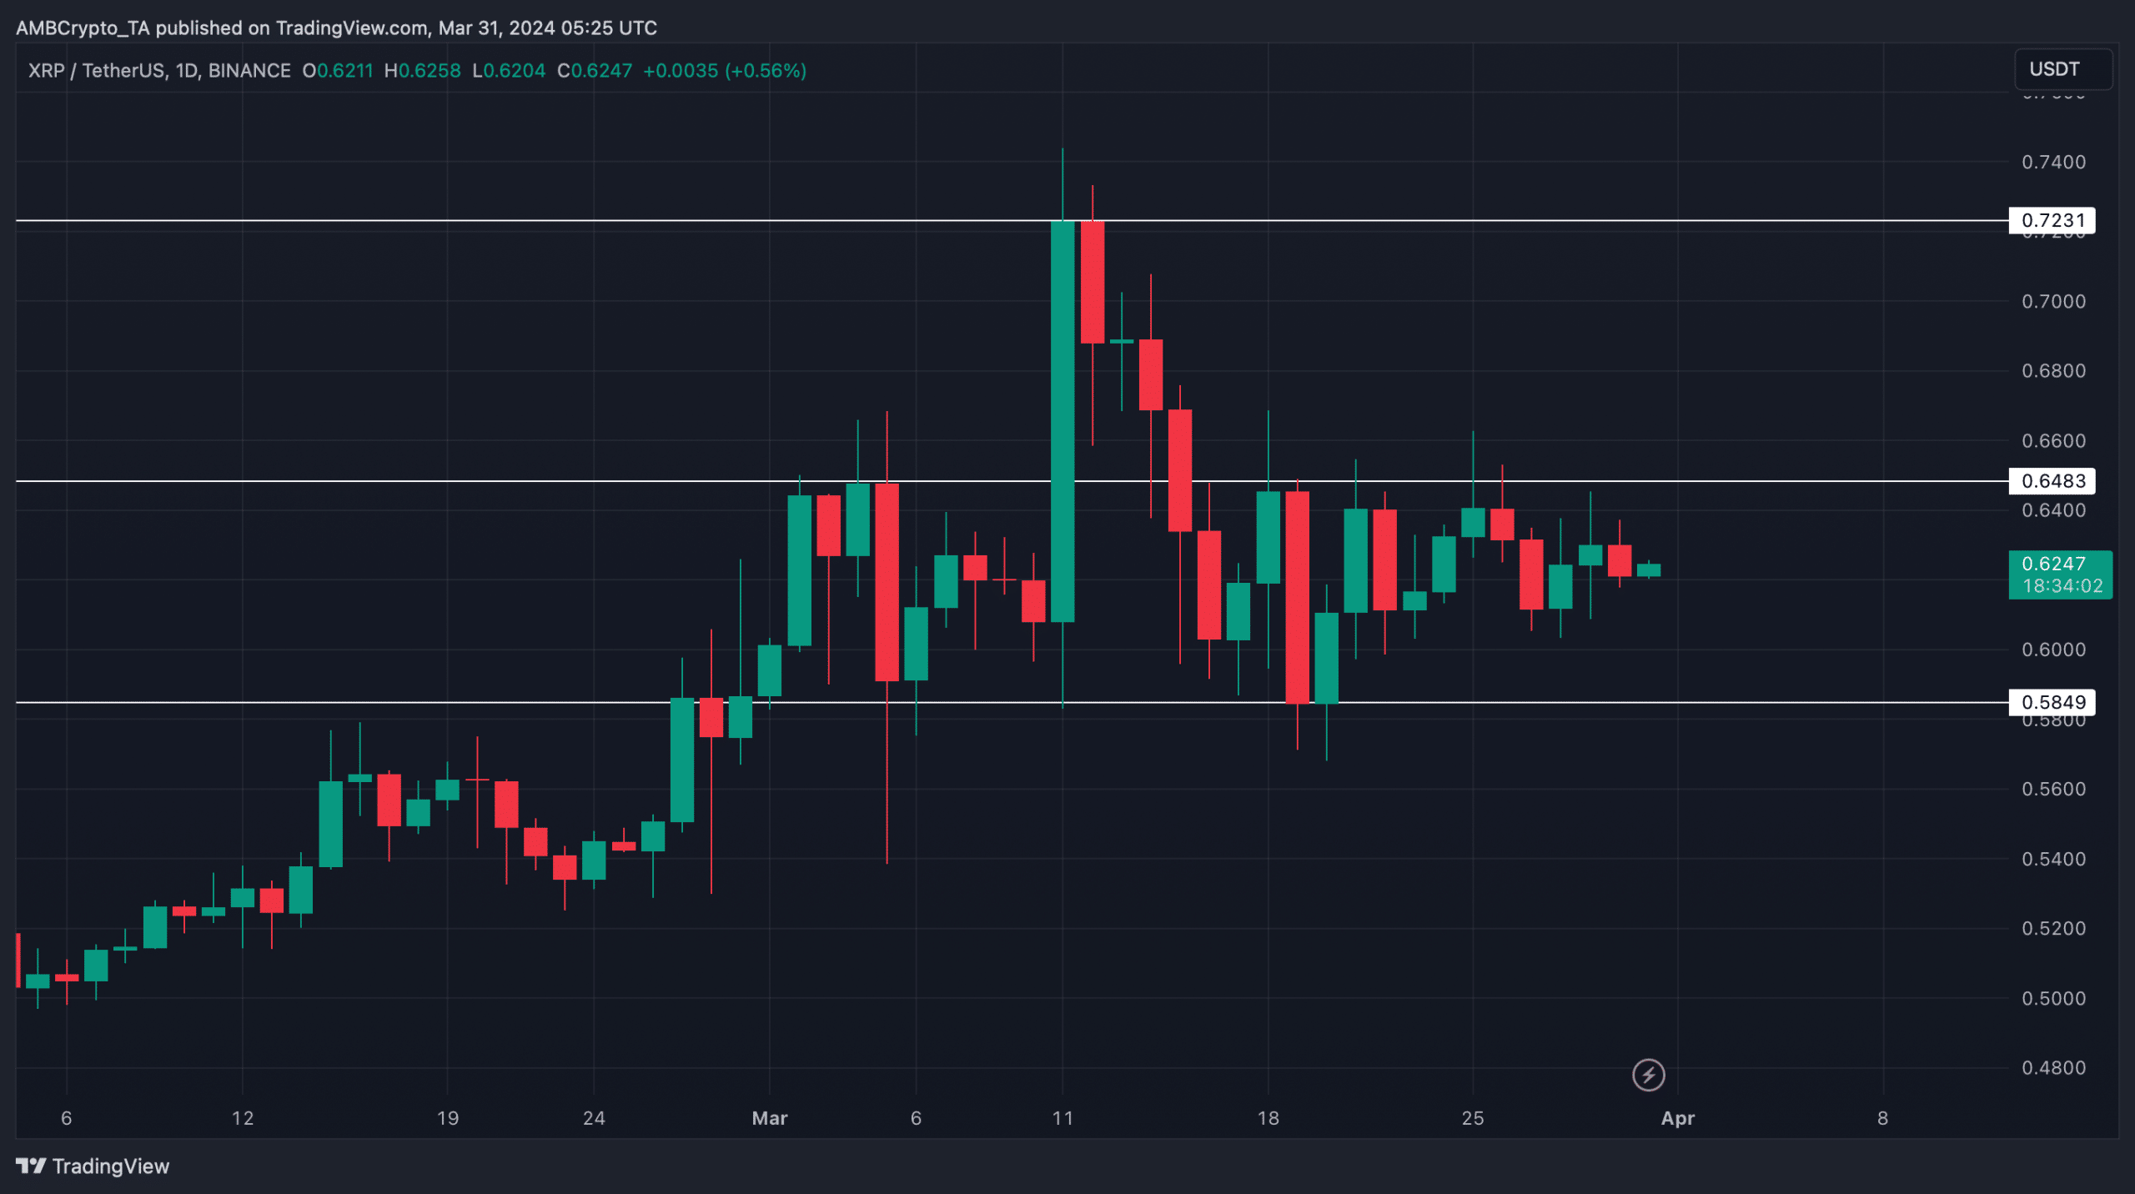
Task: Click the 19 date label on time axis
Action: (x=448, y=1118)
